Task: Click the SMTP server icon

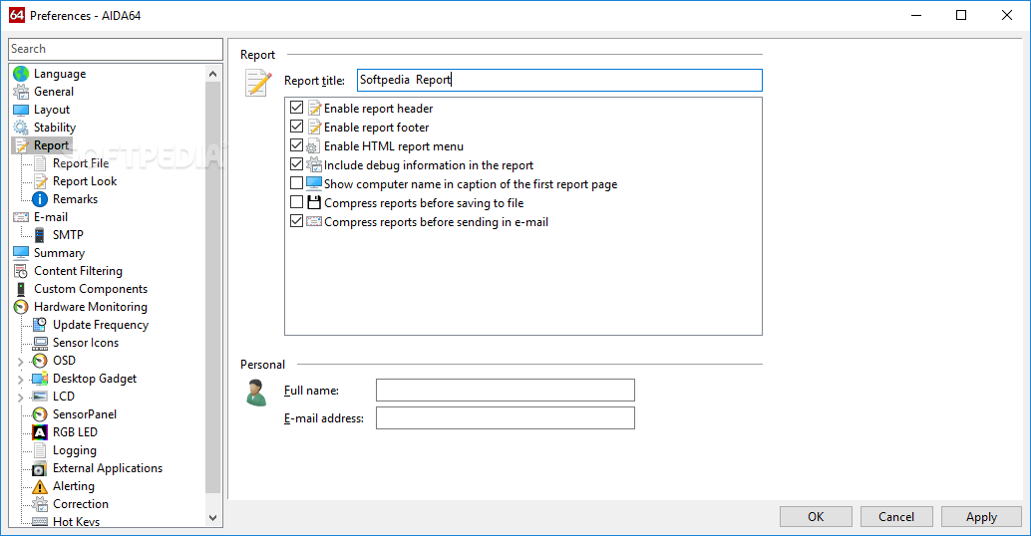Action: click(x=40, y=235)
